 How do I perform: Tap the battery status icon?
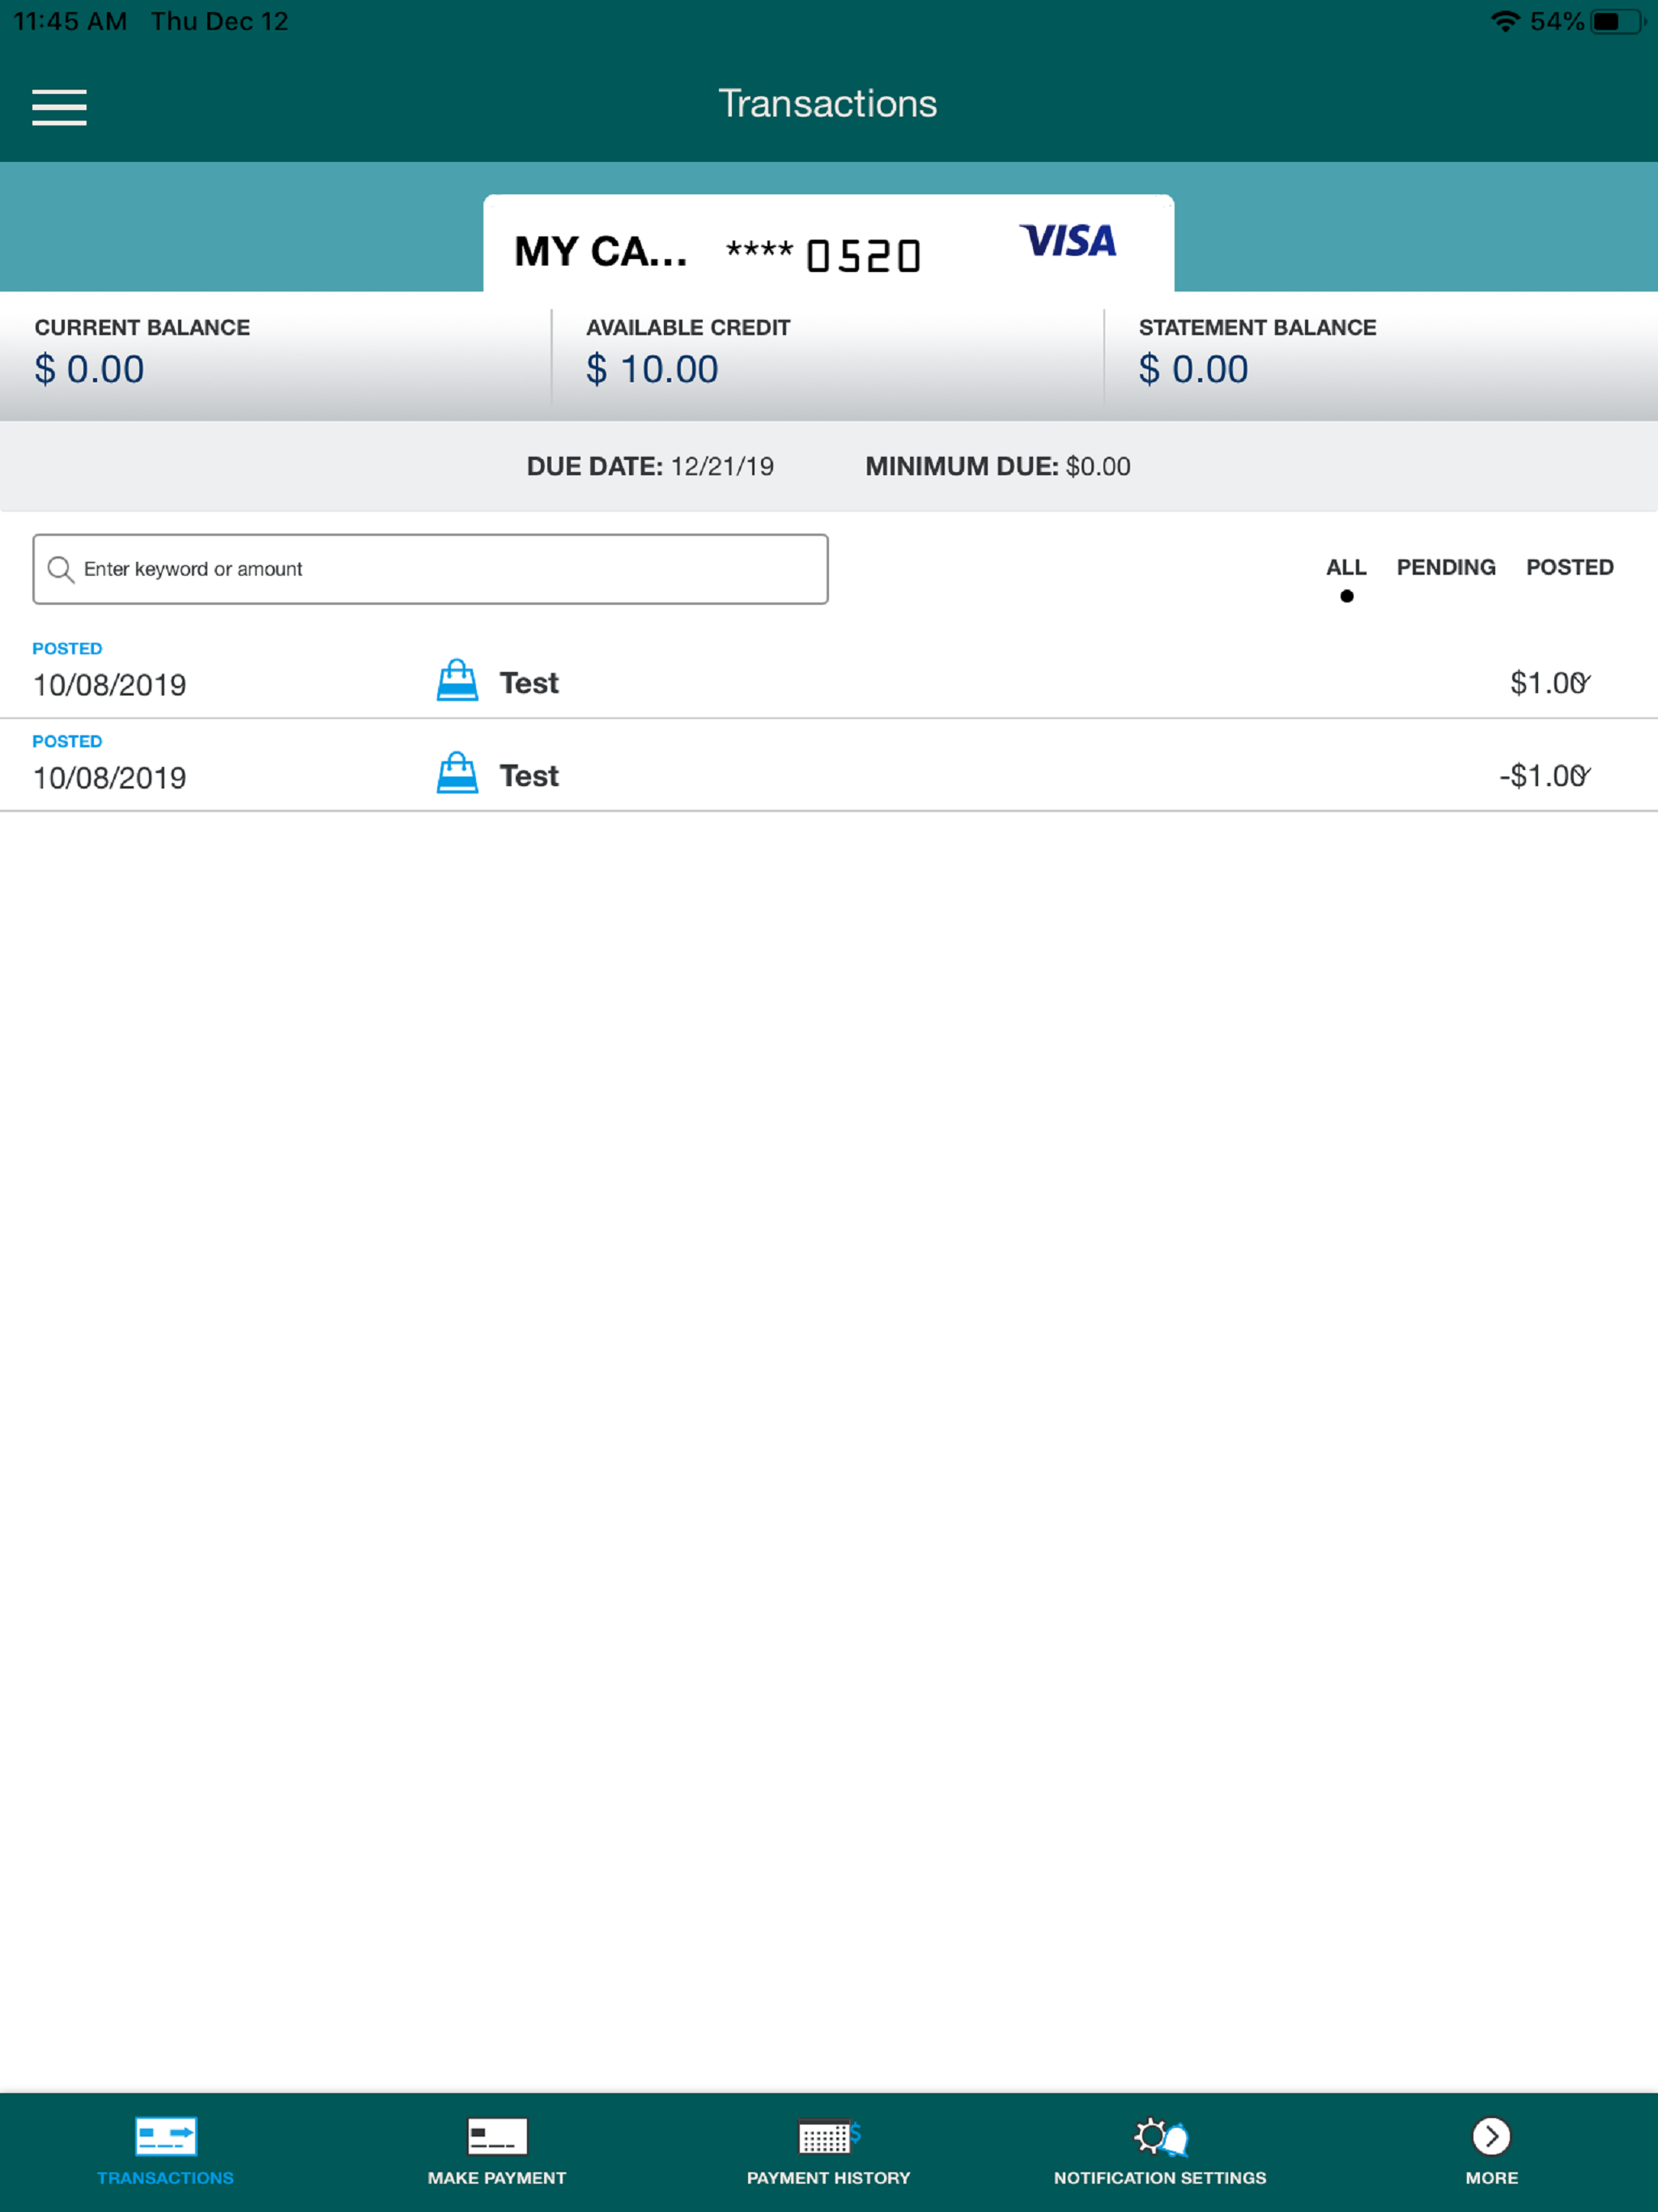(1617, 21)
